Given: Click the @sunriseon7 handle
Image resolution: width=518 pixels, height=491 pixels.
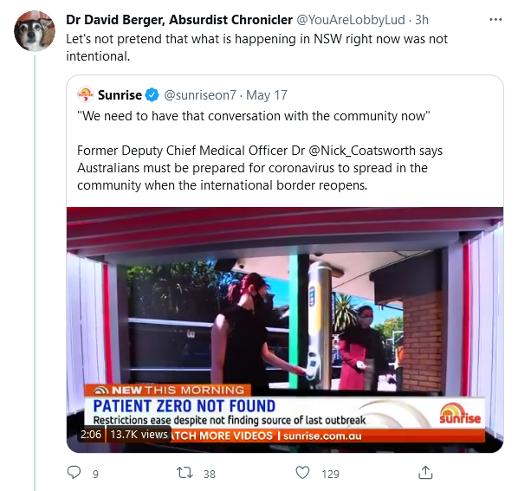Looking at the screenshot, I should [200, 95].
